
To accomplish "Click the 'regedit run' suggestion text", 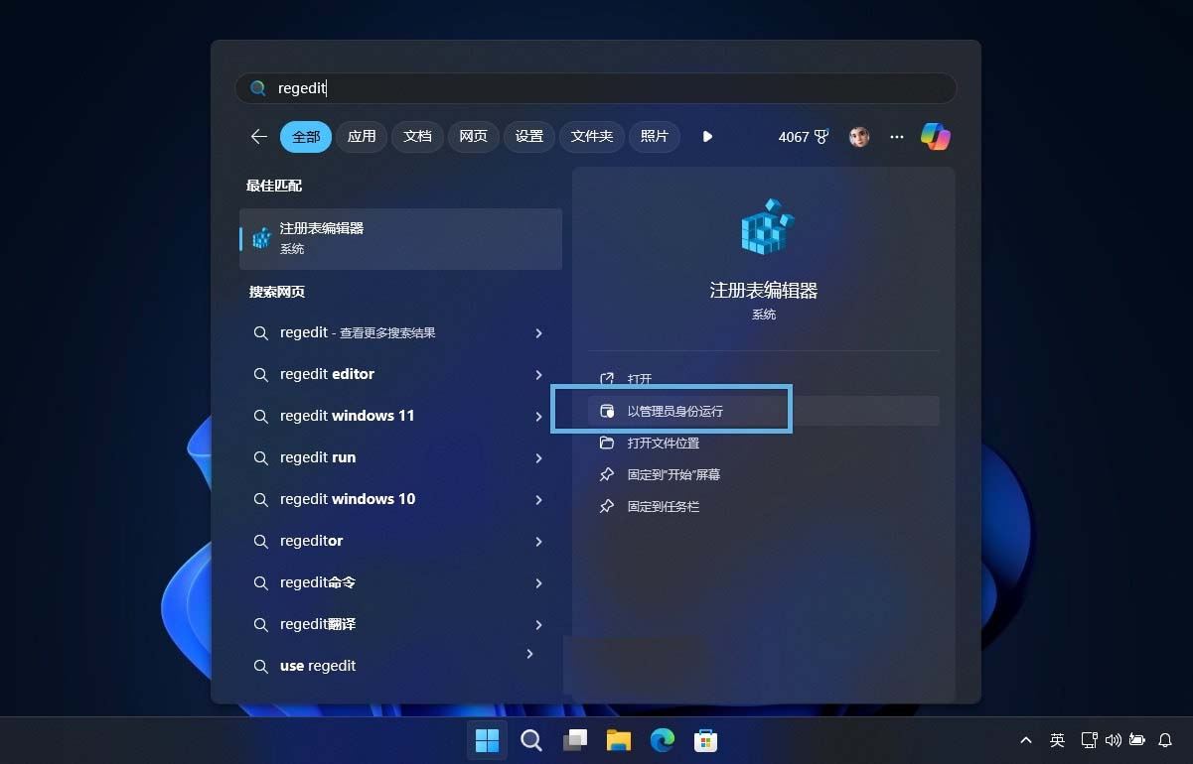I will (318, 457).
